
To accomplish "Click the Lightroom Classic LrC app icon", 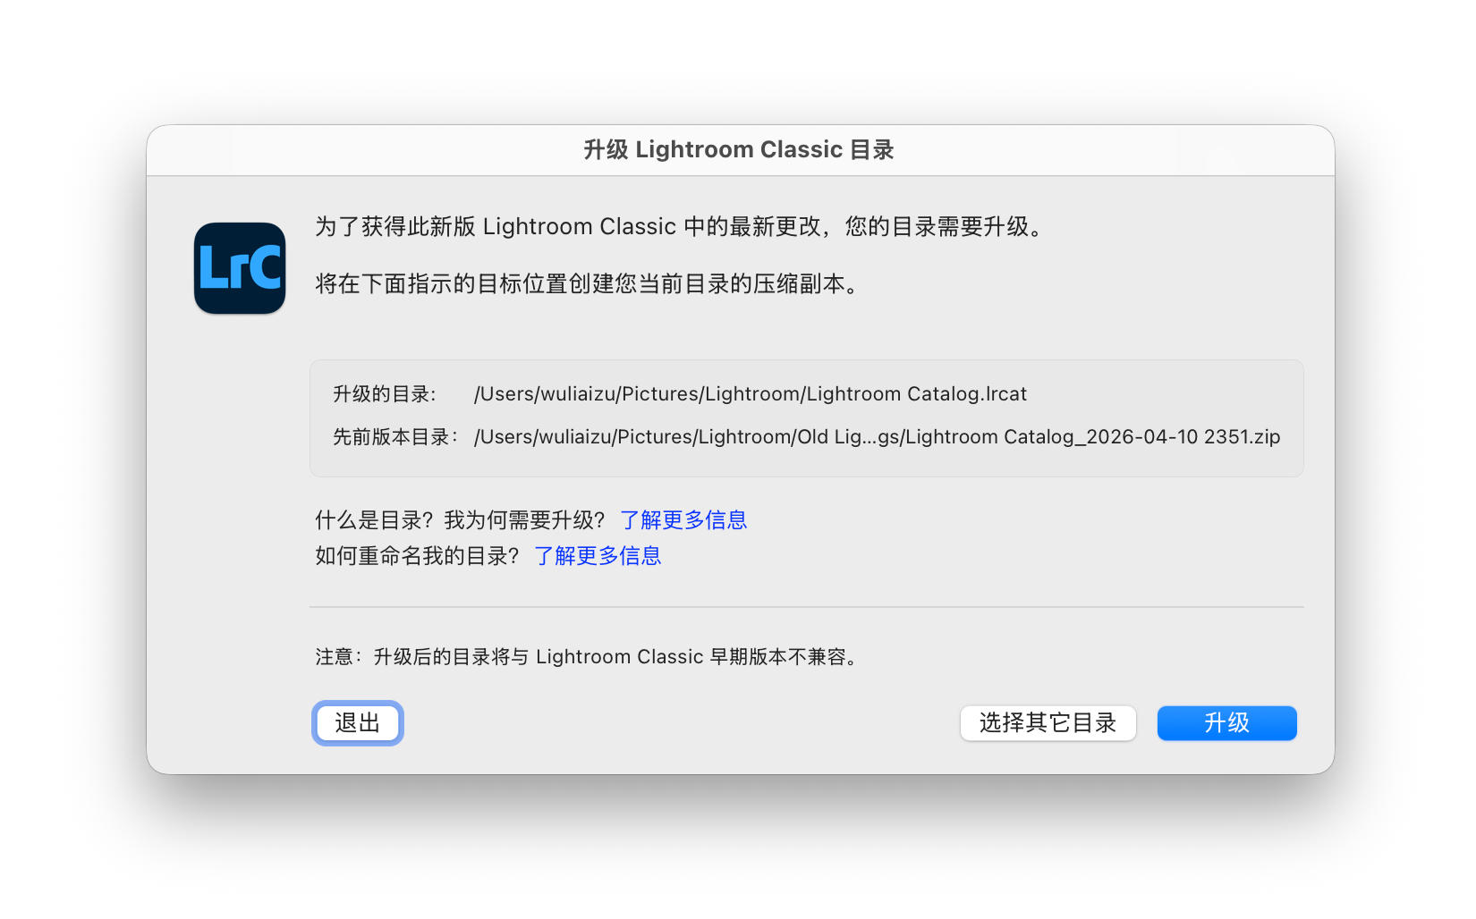I will (240, 268).
